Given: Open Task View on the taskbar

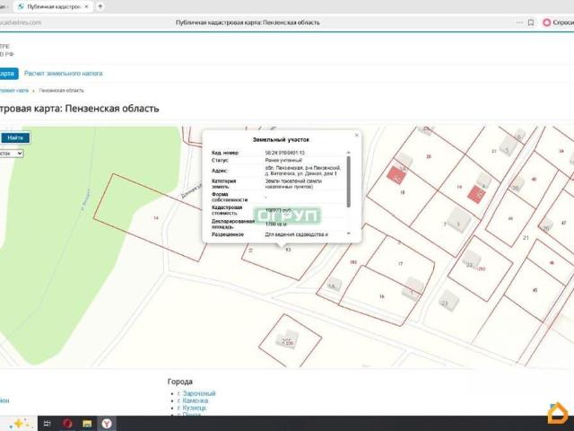Looking at the screenshot, I should pos(47,424).
